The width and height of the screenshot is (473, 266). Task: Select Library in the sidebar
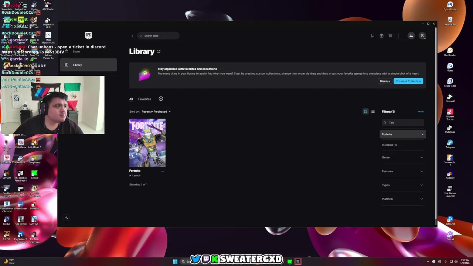pyautogui.click(x=88, y=65)
